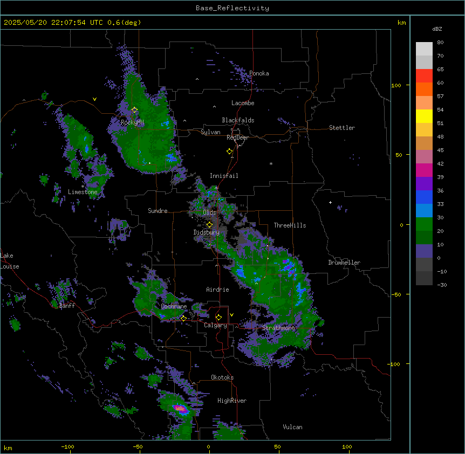Select the Sylvan label

pos(210,132)
